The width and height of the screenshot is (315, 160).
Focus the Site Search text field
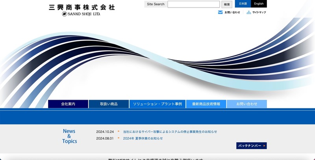point(193,4)
